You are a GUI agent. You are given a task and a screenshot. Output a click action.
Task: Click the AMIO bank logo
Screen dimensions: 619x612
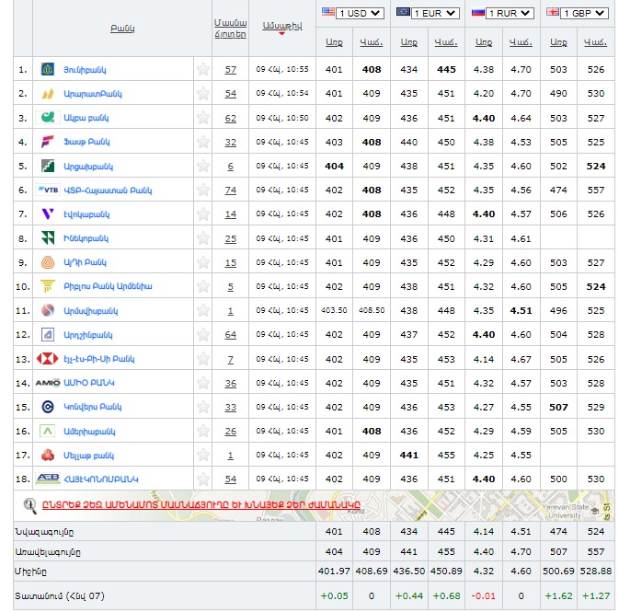pos(48,383)
